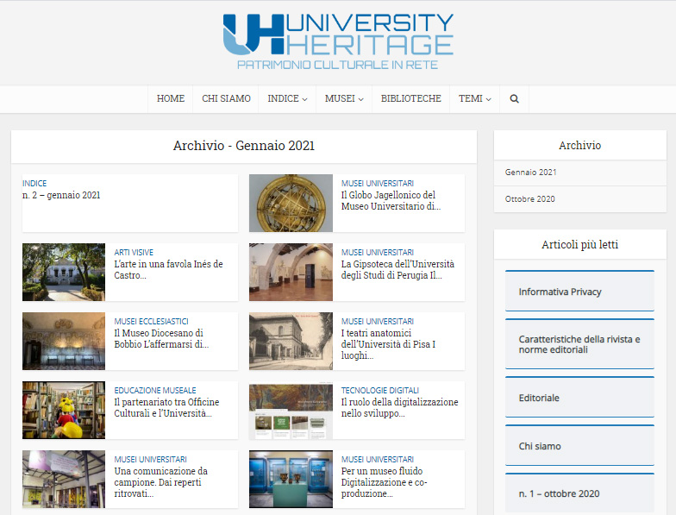Click the Una comunicazione da campione thumbnail

(64, 479)
